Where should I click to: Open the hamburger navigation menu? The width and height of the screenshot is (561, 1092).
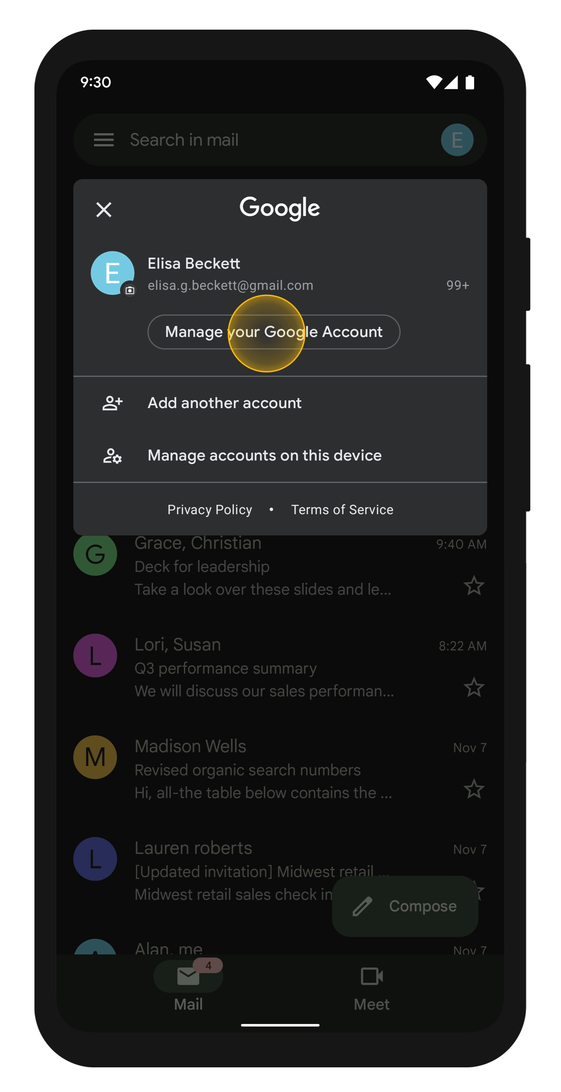coord(104,140)
